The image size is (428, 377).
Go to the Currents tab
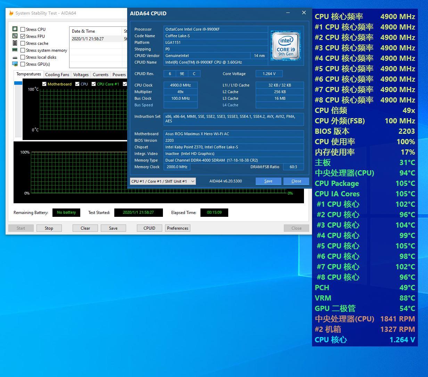pos(100,75)
